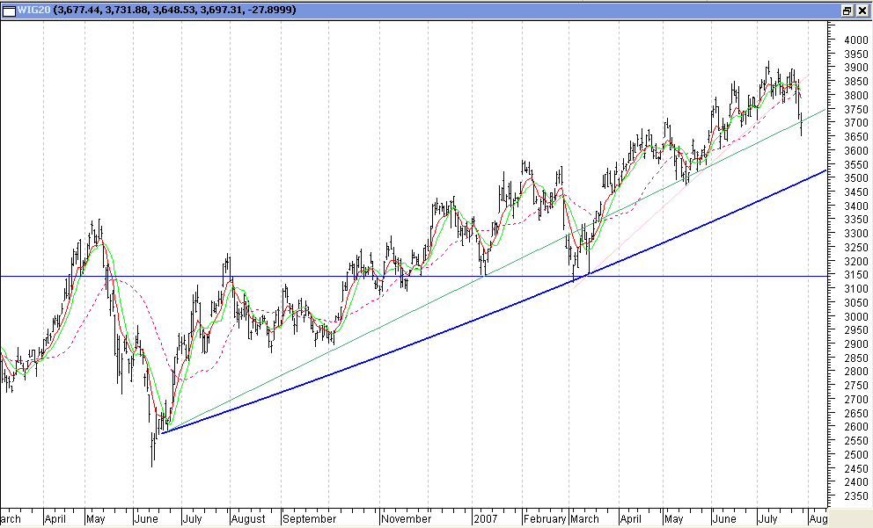Click the February date axis label

(x=545, y=519)
